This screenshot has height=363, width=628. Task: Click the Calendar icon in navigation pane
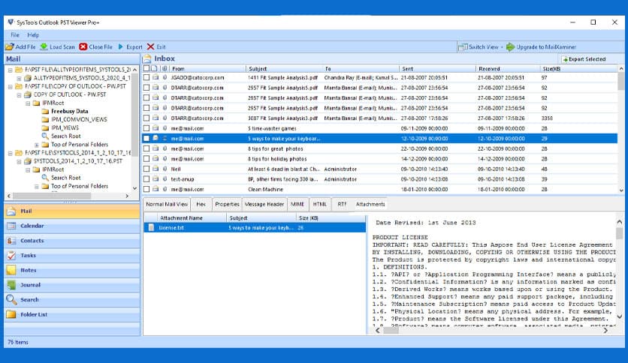tap(11, 226)
